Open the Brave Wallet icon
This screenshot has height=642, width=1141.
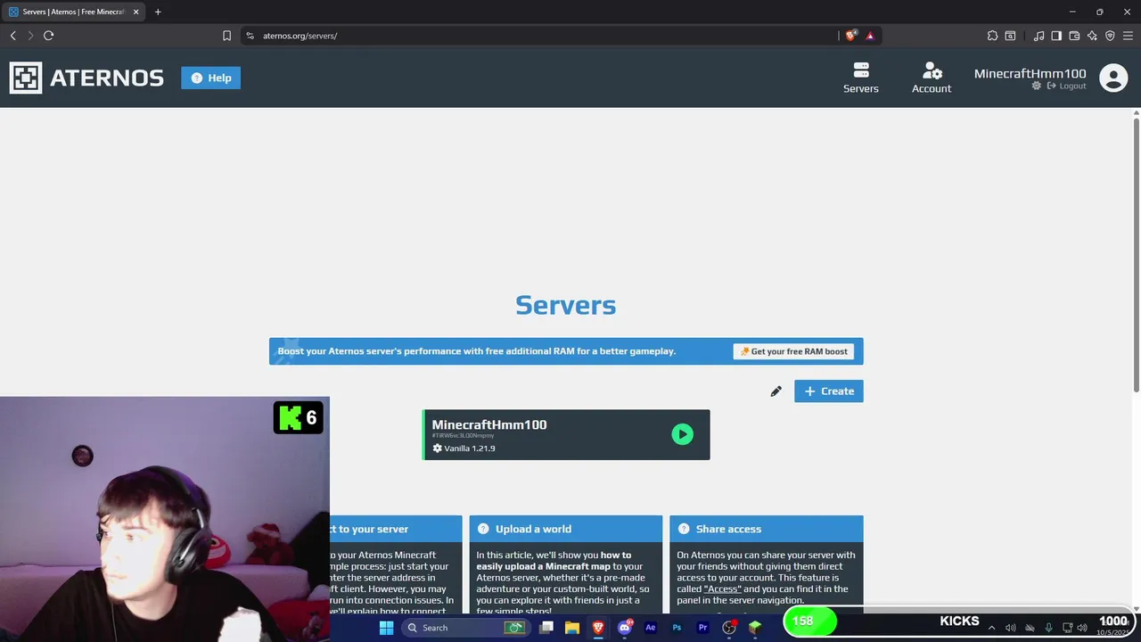coord(1074,36)
